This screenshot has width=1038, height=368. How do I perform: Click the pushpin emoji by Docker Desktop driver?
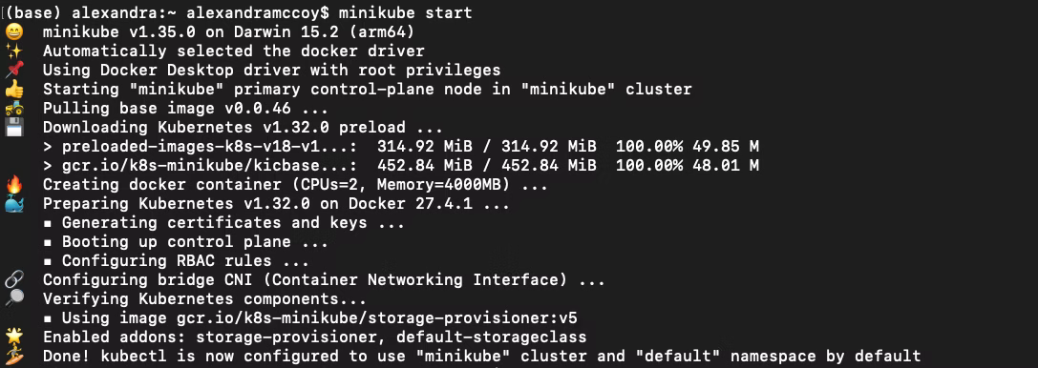tap(14, 70)
